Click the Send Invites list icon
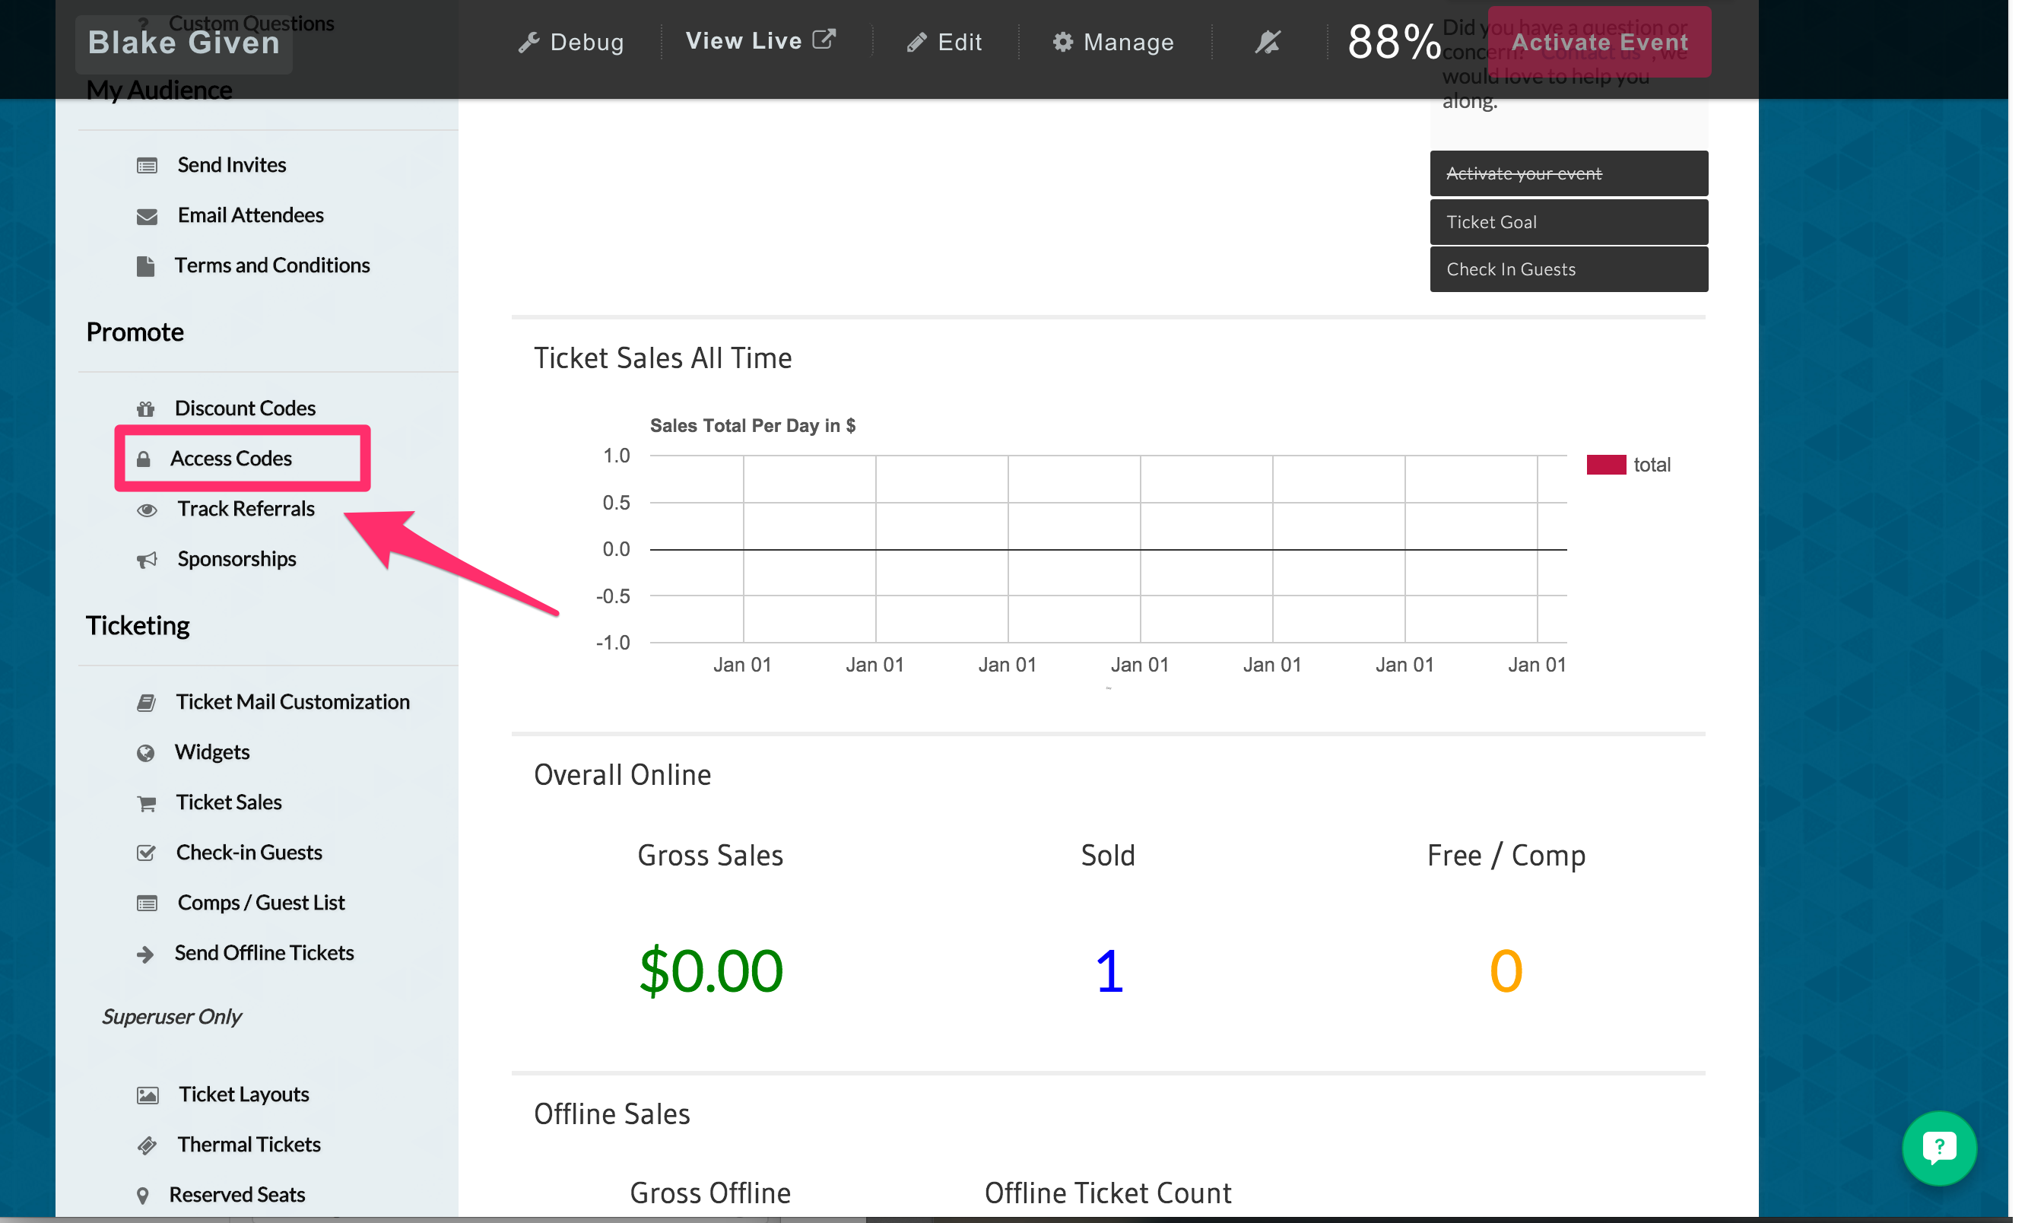Screen dimensions: 2044x1223 coord(147,166)
